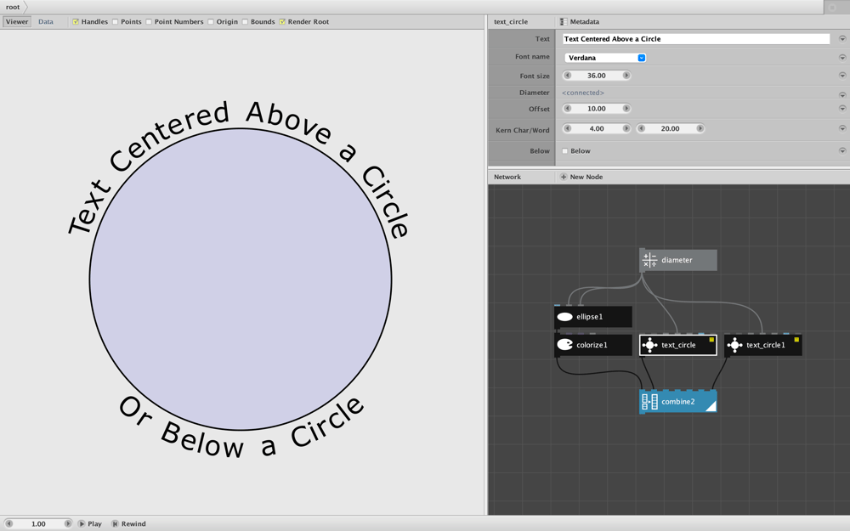Click the Play label
The width and height of the screenshot is (850, 531).
coord(94,523)
